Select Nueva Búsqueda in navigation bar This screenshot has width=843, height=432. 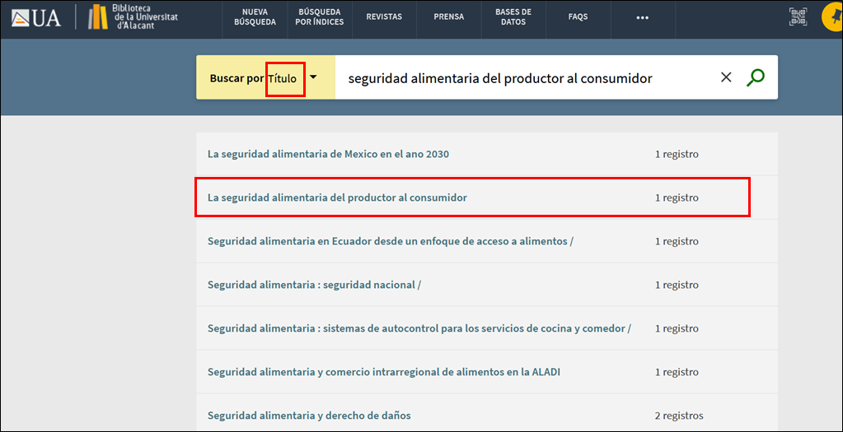[255, 17]
